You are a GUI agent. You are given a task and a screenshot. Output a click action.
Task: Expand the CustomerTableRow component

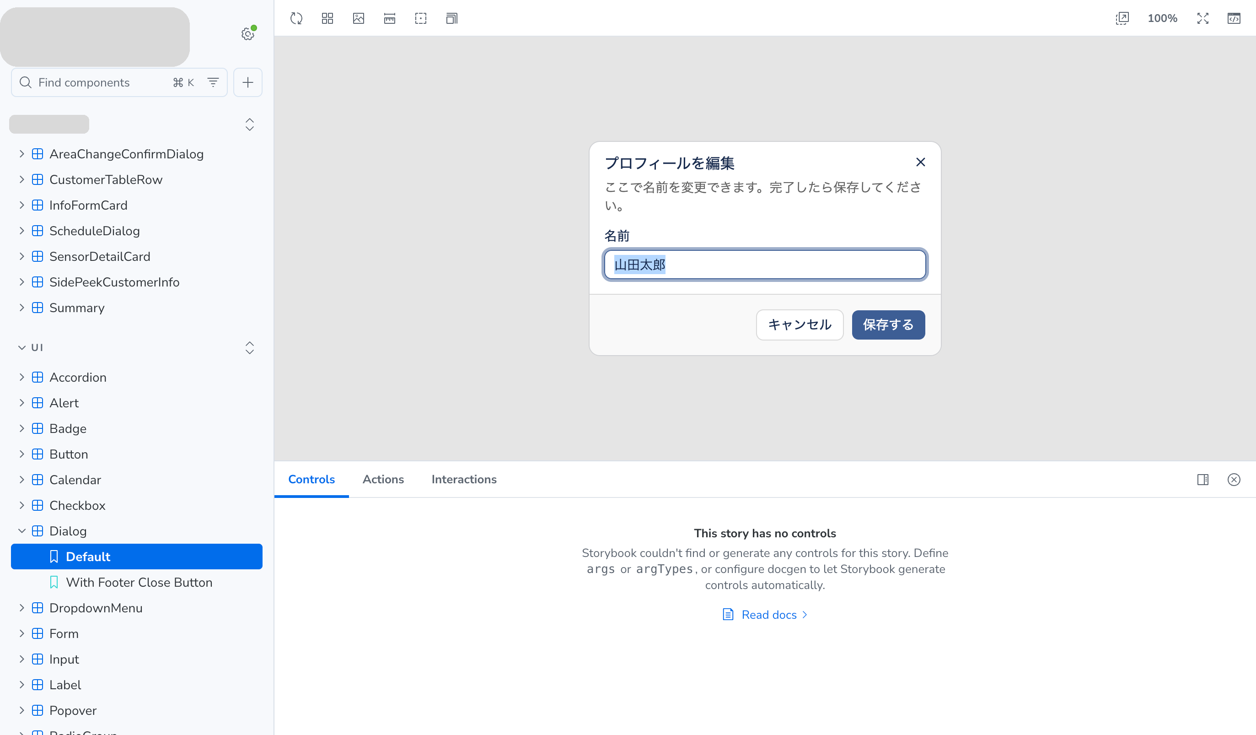[106, 179]
